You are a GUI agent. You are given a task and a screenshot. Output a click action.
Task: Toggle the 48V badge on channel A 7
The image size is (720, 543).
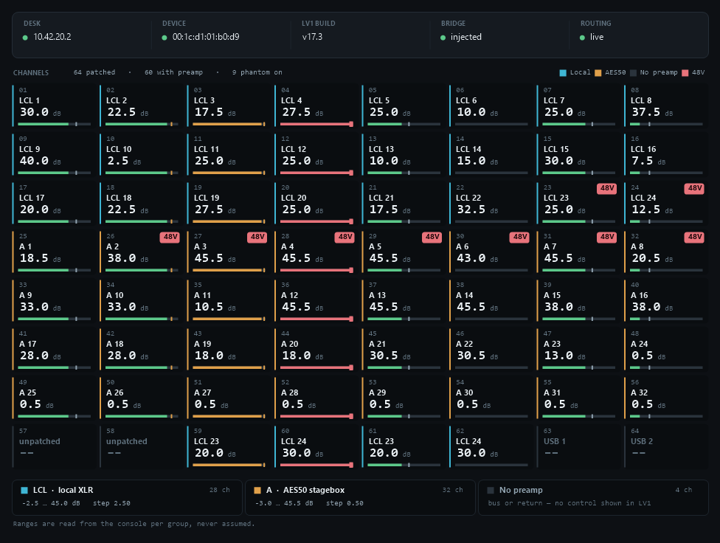[607, 237]
